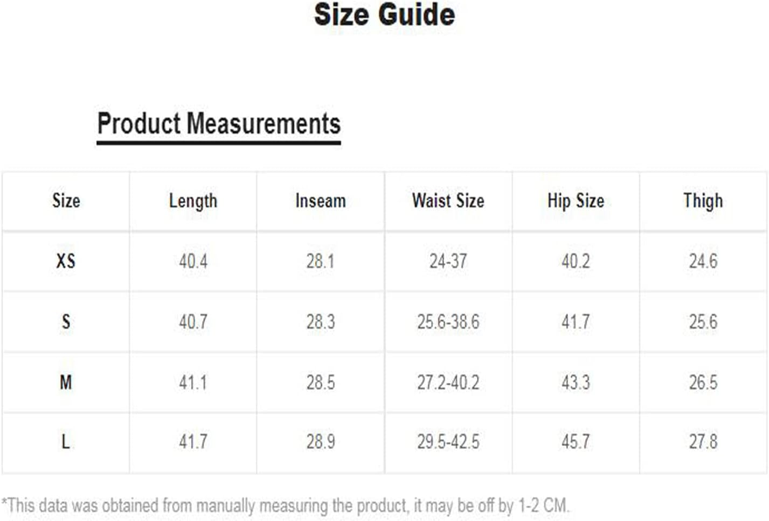Click the M inseam value 28.5
Image resolution: width=769 pixels, height=521 pixels.
pyautogui.click(x=321, y=382)
